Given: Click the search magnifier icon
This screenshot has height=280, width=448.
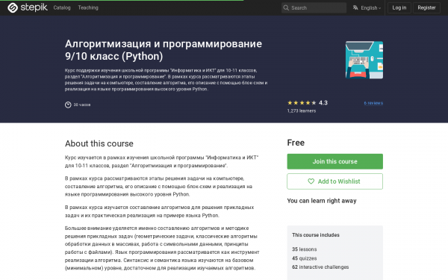Looking at the screenshot, I should 286,7.
